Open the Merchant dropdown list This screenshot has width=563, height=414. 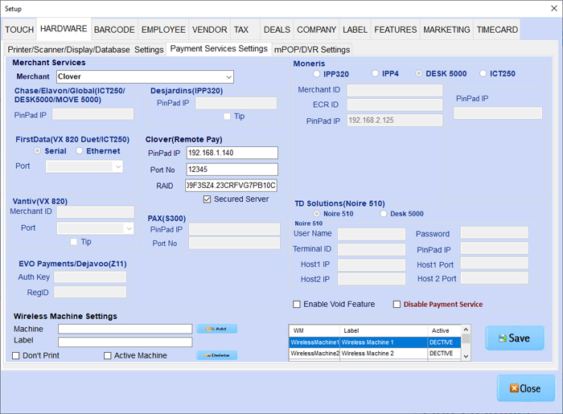(x=228, y=77)
